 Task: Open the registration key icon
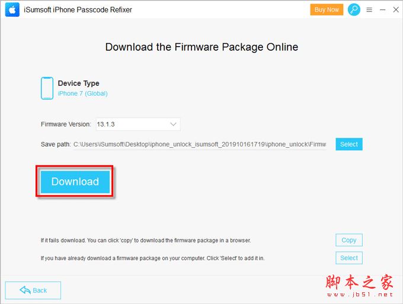(354, 9)
